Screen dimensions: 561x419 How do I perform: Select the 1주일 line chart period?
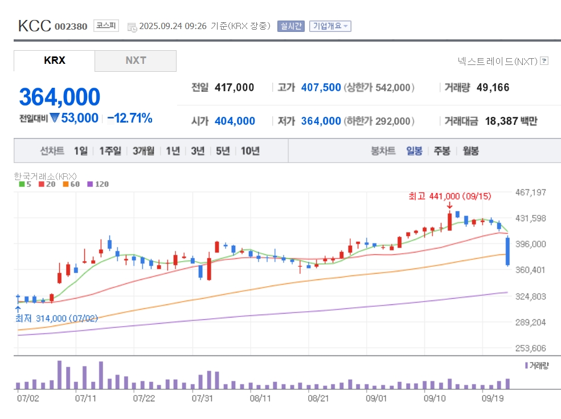click(x=110, y=150)
